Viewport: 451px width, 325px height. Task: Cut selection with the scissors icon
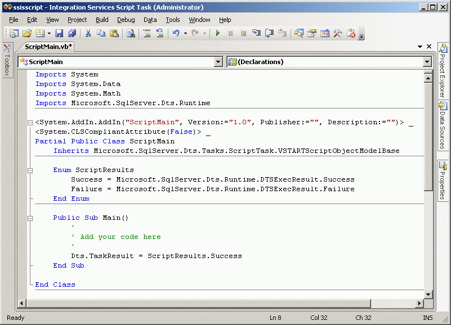point(88,33)
